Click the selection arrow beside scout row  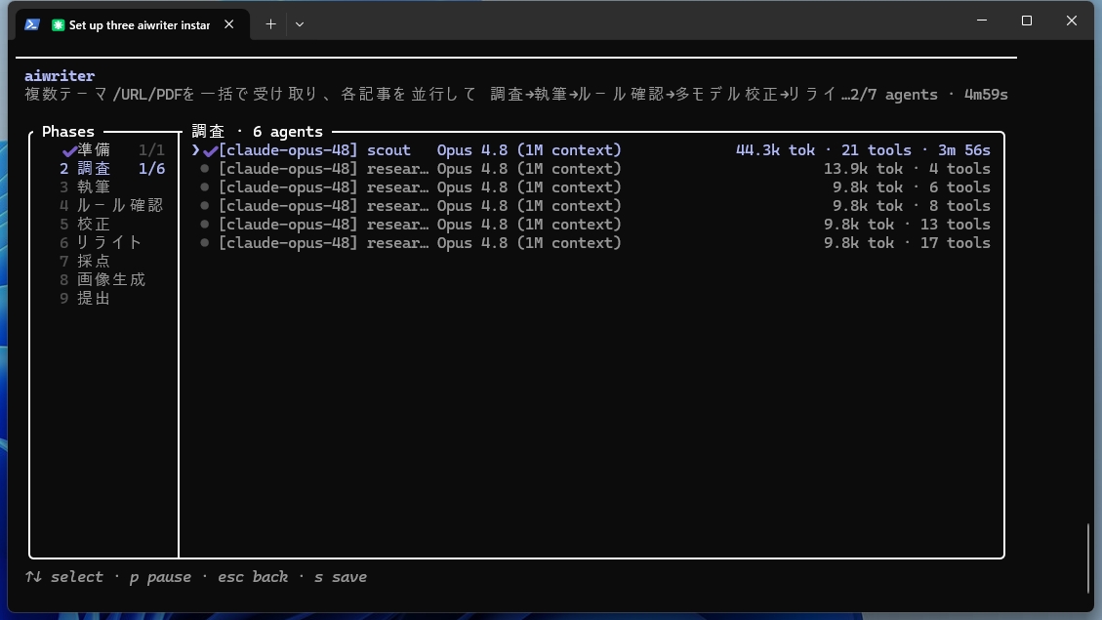coord(195,149)
